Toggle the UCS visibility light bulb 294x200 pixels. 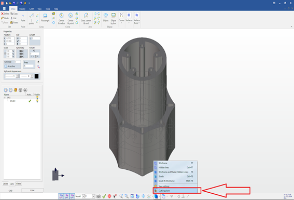coord(37,98)
